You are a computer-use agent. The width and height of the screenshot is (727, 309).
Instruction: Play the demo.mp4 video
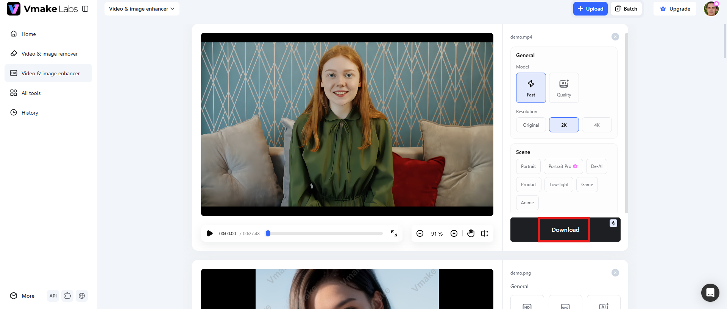[x=210, y=233]
